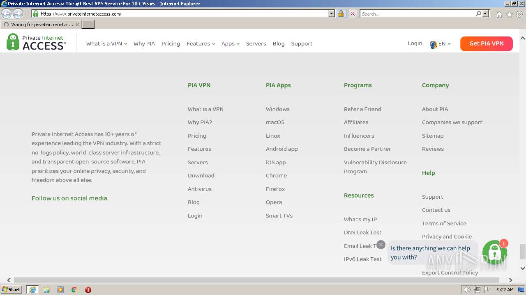Viewport: 526px width, 295px height.
Task: Open the DNS Leak Test link
Action: pyautogui.click(x=362, y=232)
